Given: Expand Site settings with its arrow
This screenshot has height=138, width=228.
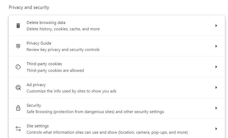Looking at the screenshot, I should coord(216,129).
